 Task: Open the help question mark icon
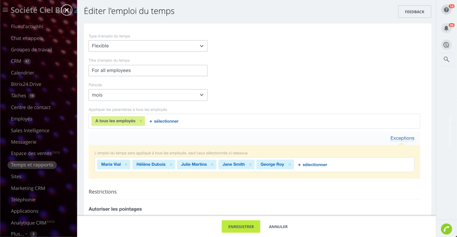(446, 10)
